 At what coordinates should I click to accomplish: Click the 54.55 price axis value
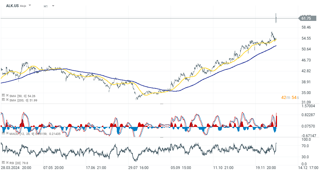tap(306, 38)
